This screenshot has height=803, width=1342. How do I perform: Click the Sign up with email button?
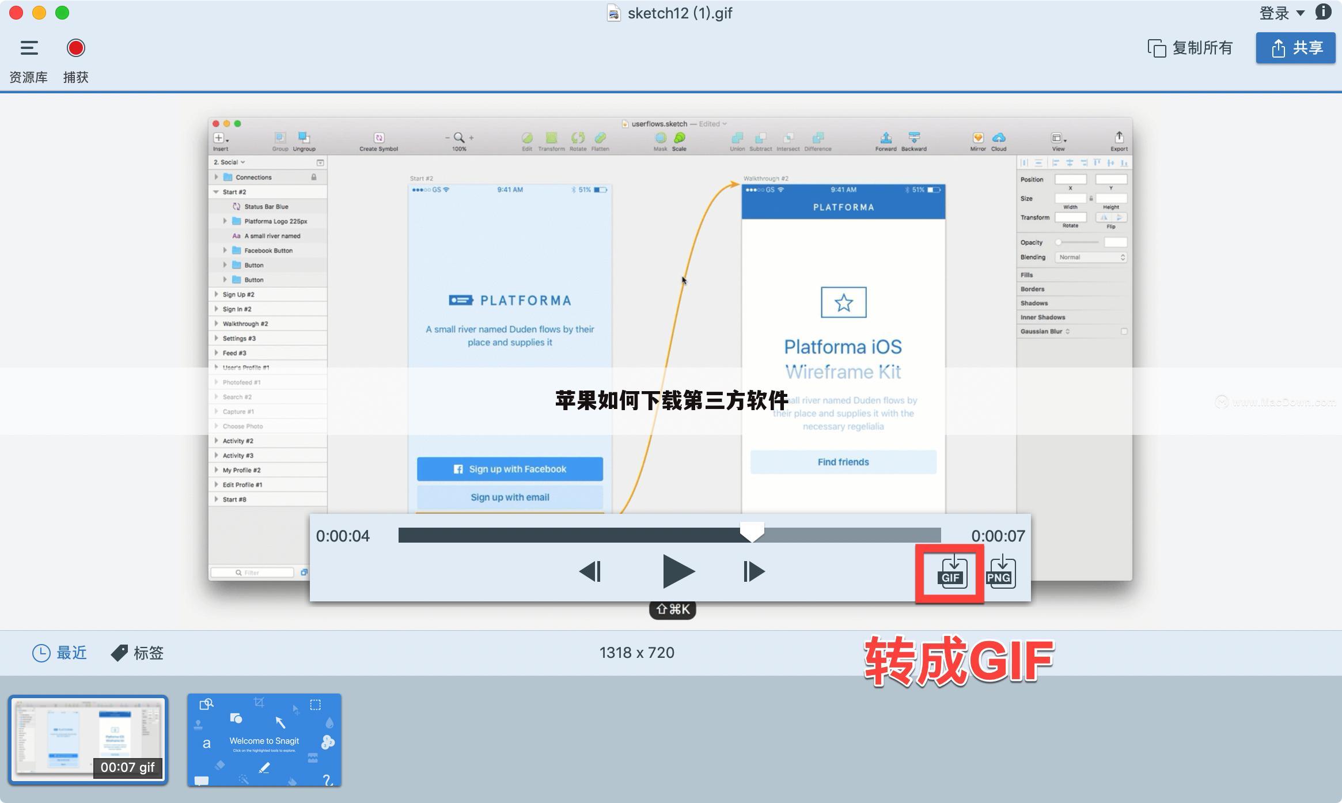[x=510, y=497]
